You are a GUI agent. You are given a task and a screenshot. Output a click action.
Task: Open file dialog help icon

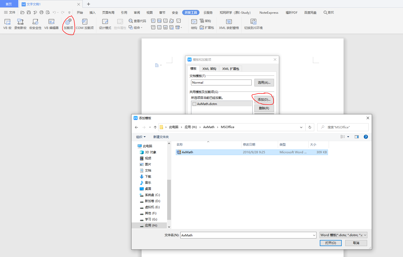(x=366, y=137)
